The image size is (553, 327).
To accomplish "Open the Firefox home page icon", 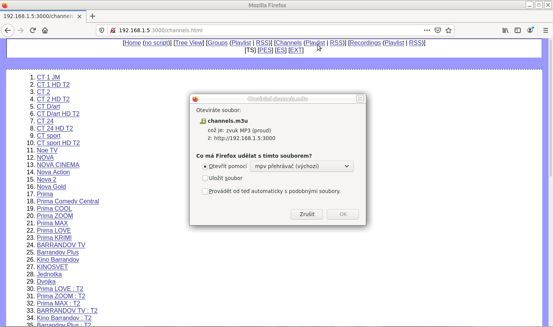I will tap(45, 30).
